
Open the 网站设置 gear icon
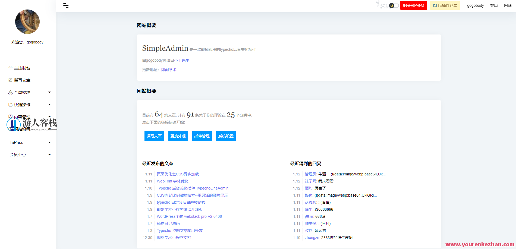[x=10, y=129]
